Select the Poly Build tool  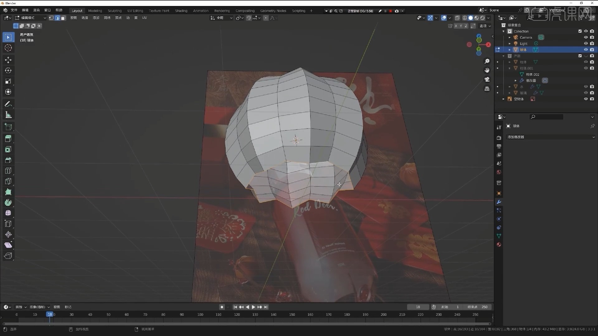(8, 192)
